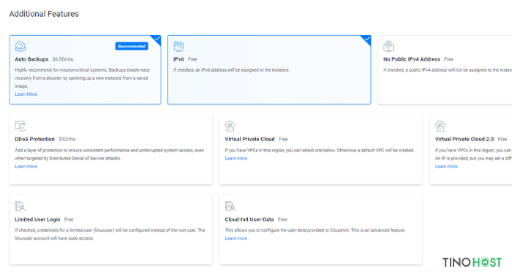Click the Free label beside Cloud-Init User-Data
This screenshot has width=512, height=274.
(282, 219)
